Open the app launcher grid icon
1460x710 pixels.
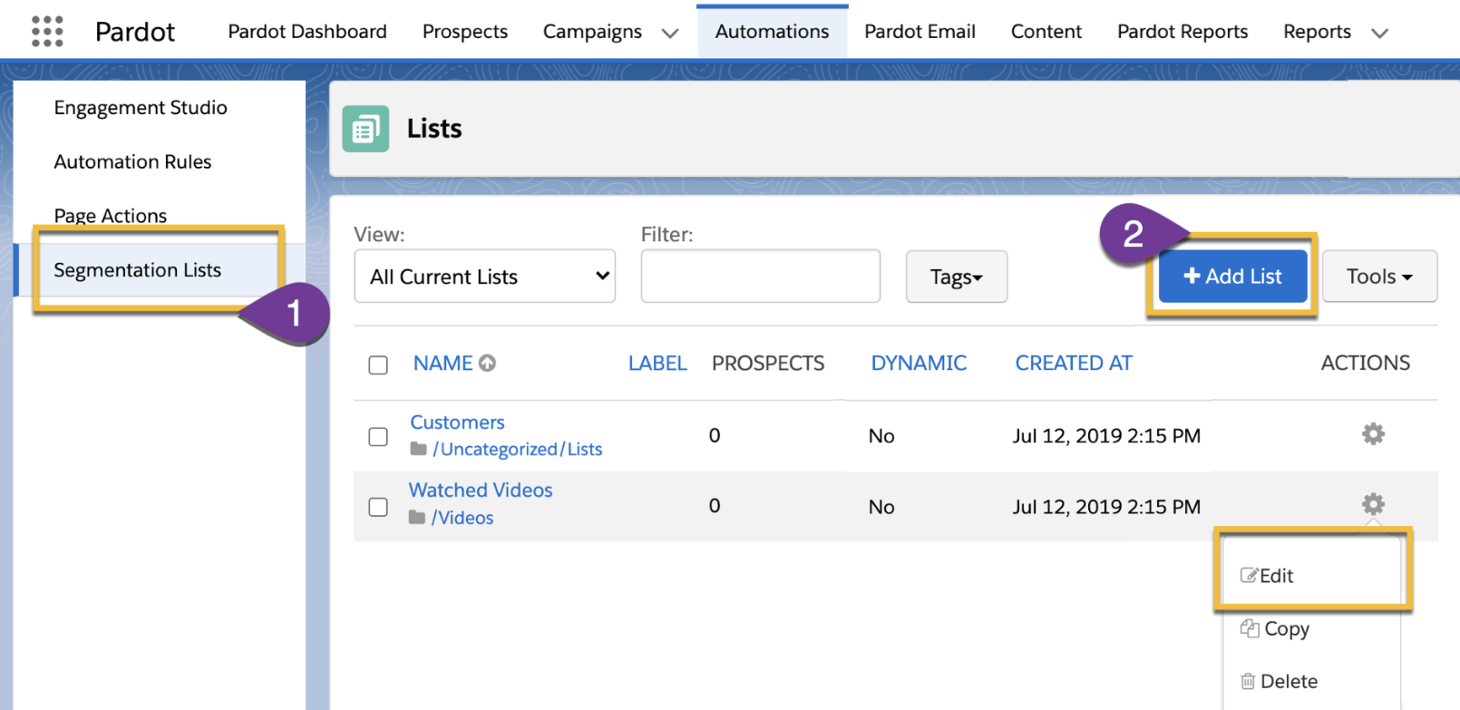(x=47, y=31)
